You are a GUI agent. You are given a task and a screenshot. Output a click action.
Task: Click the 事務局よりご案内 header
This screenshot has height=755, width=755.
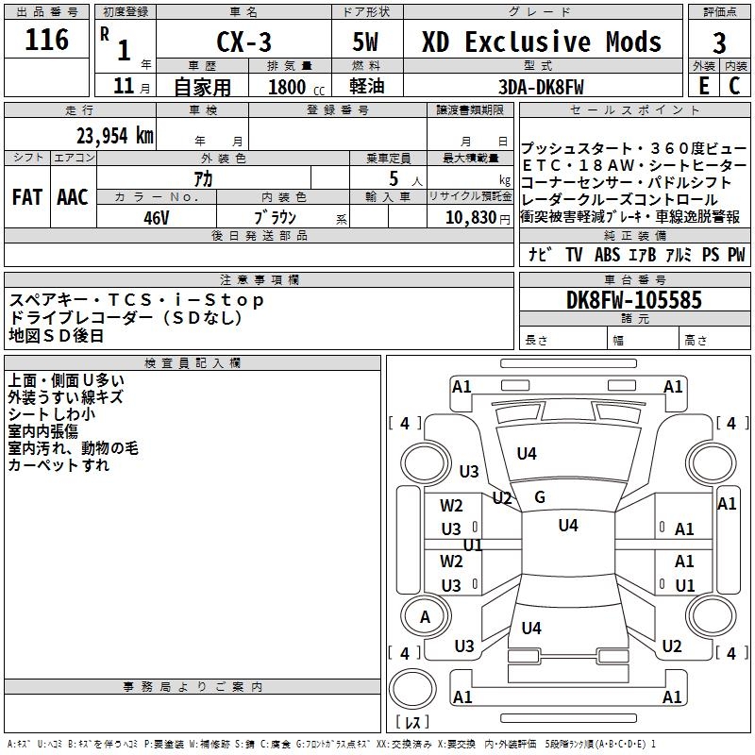[193, 687]
